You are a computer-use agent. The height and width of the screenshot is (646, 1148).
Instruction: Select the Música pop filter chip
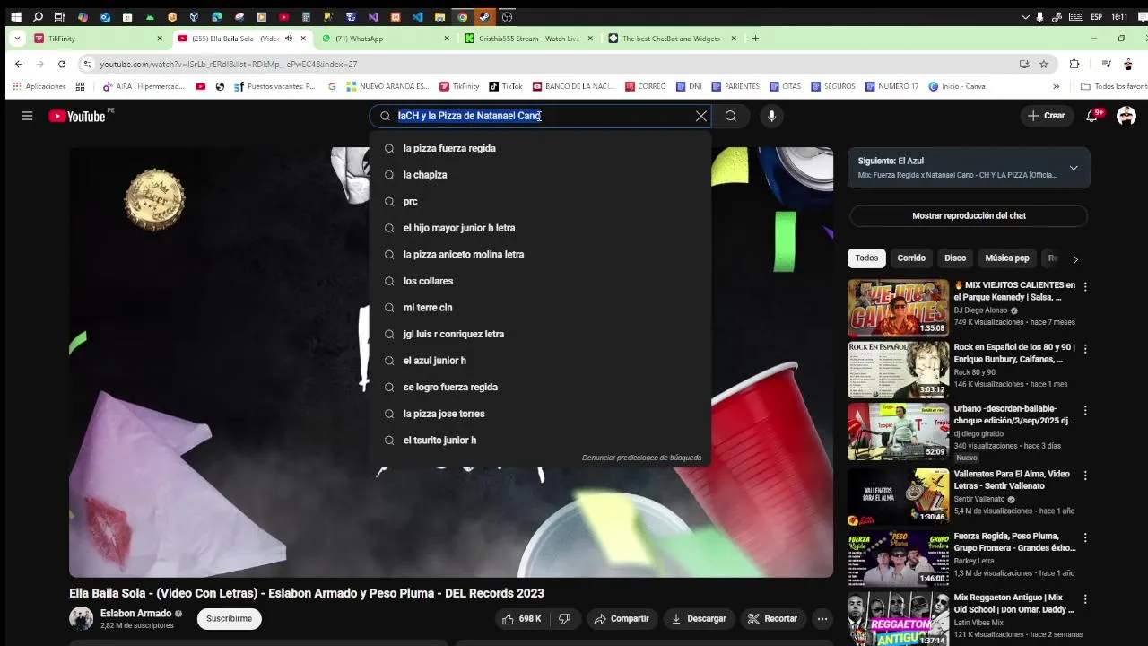[1007, 258]
